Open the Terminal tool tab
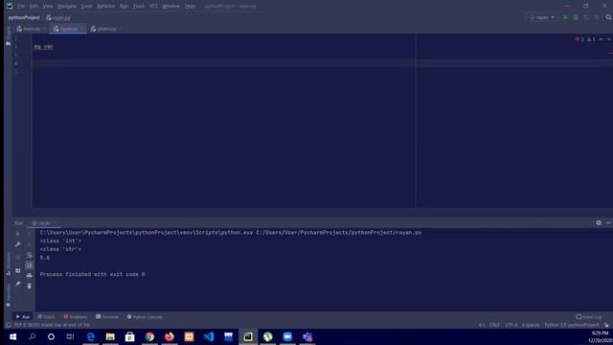The height and width of the screenshot is (345, 613). click(x=107, y=317)
